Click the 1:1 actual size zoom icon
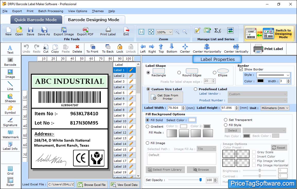The width and height of the screenshot is (297, 189). pyautogui.click(x=141, y=32)
